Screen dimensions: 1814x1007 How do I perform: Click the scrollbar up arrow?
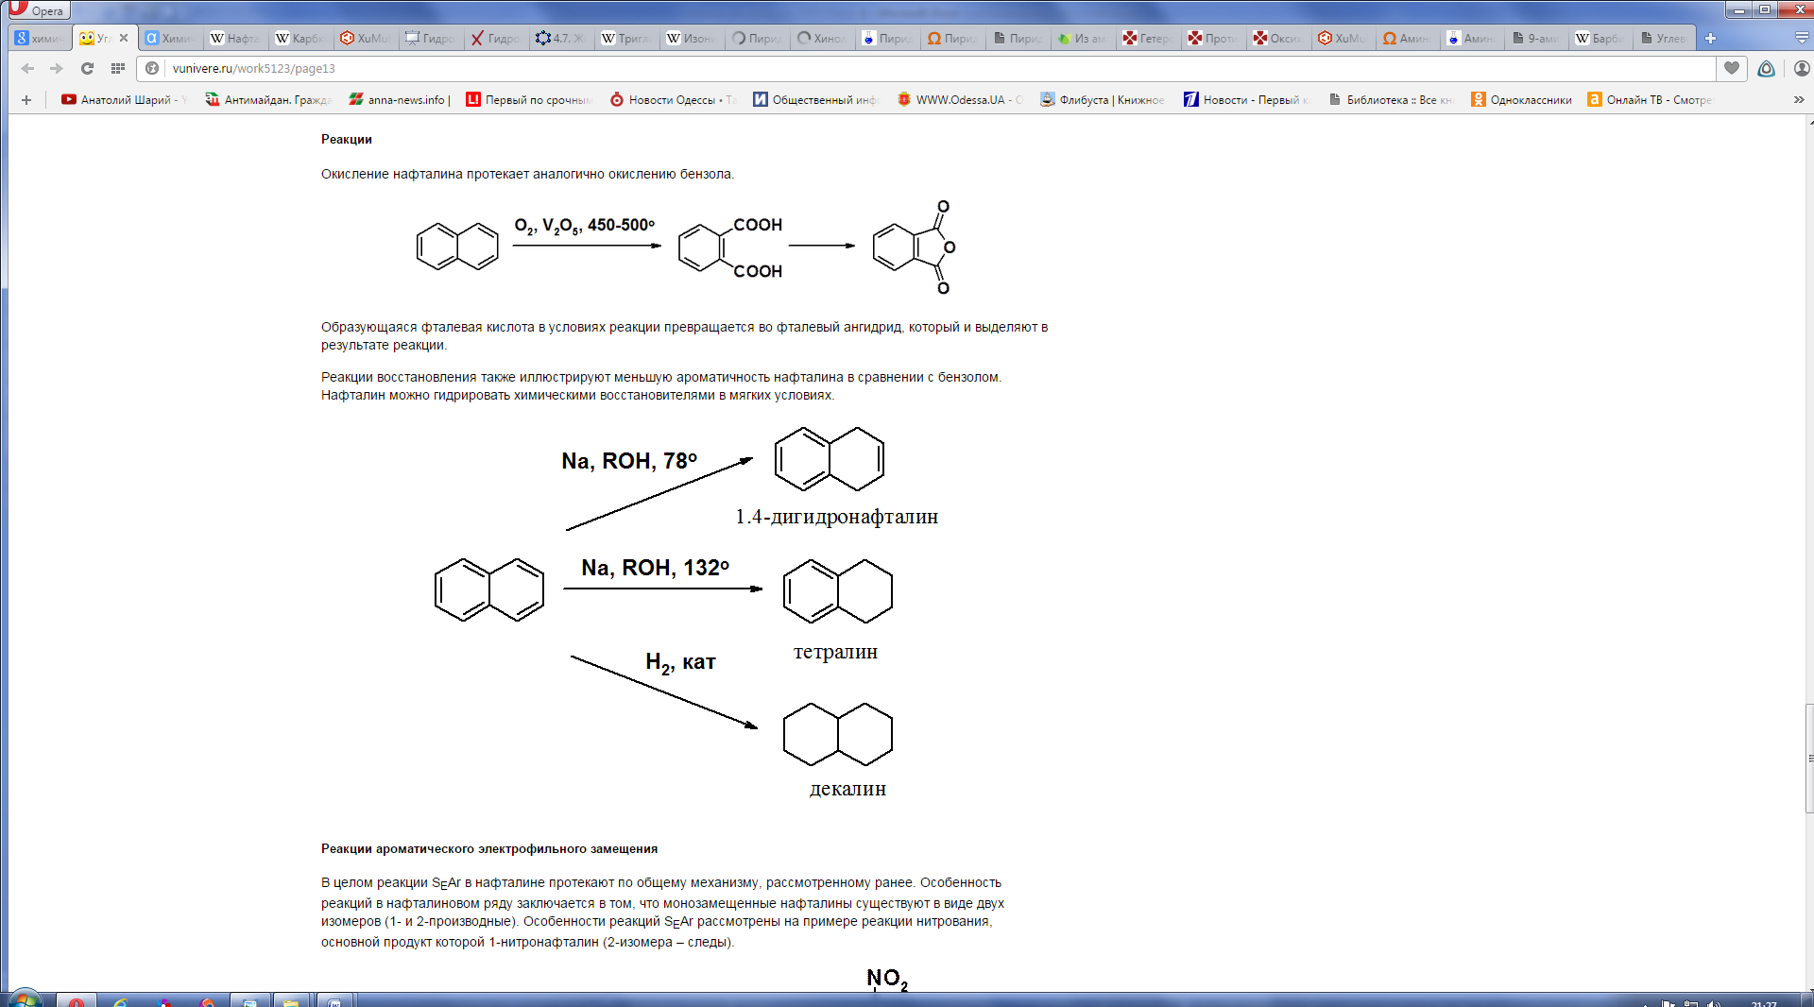tap(1809, 122)
